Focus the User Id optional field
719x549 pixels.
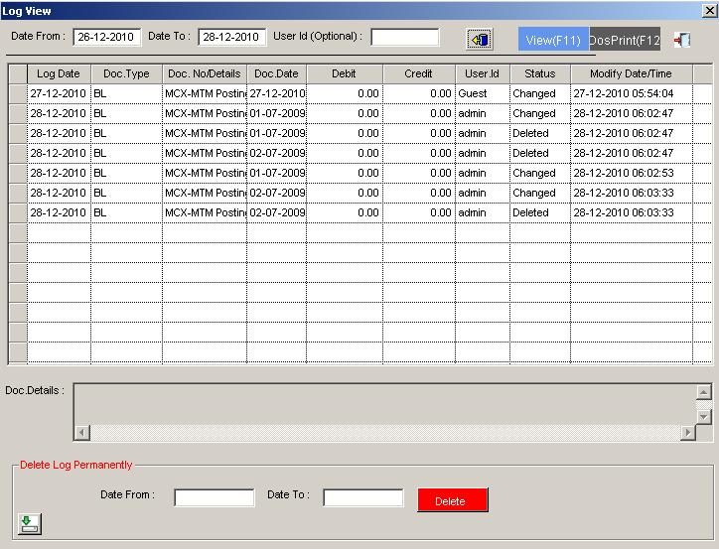point(405,38)
